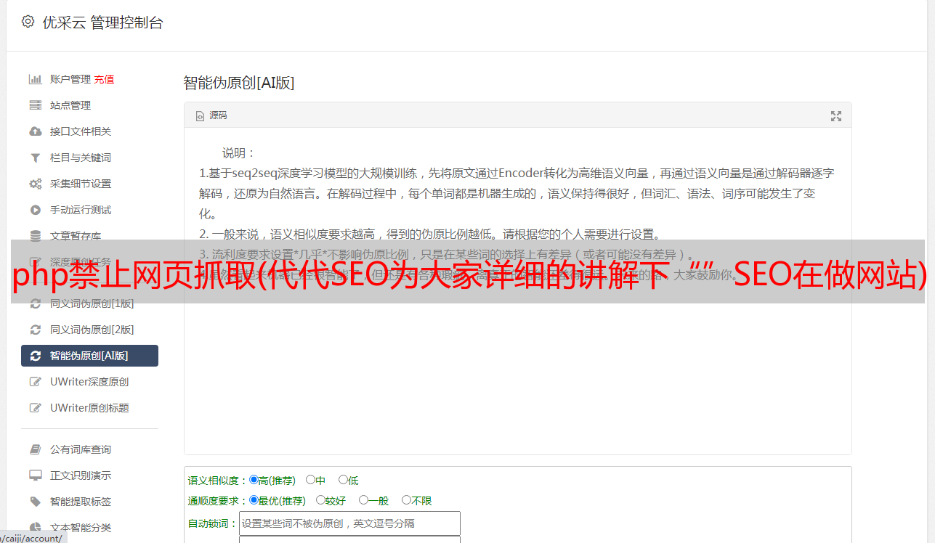Click the edit icon beside UWriter深度原创

(35, 382)
